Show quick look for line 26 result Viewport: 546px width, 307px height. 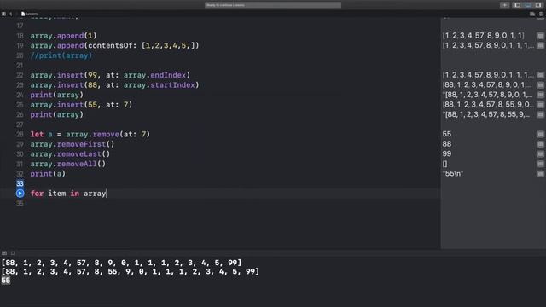(540, 114)
